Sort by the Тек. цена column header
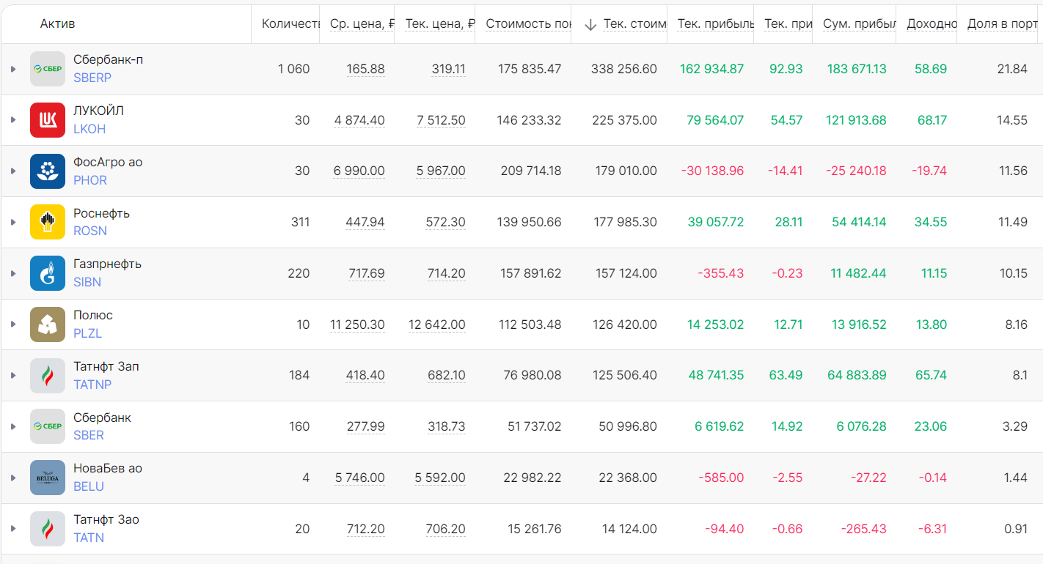This screenshot has height=564, width=1043. coord(440,24)
